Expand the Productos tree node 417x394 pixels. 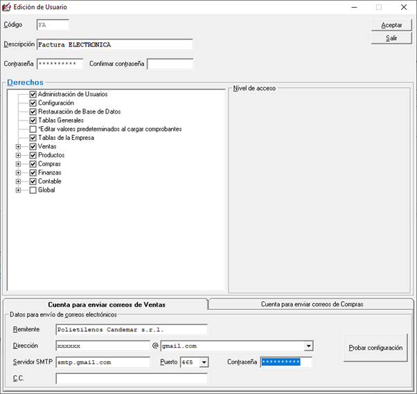pyautogui.click(x=19, y=156)
